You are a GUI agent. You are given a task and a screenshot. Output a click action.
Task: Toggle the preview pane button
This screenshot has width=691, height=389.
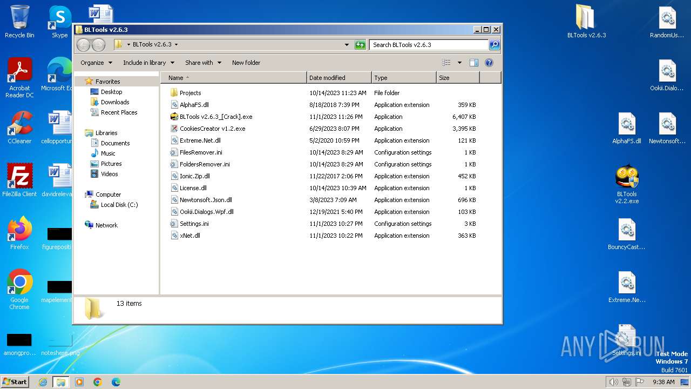pos(474,63)
